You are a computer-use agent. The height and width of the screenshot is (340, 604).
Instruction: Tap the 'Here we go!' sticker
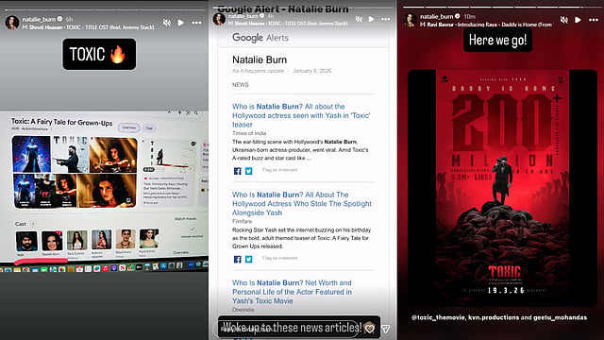pos(497,40)
